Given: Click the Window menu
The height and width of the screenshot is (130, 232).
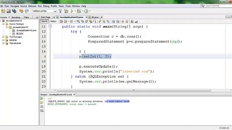Looking at the screenshot, I should point(76,6).
